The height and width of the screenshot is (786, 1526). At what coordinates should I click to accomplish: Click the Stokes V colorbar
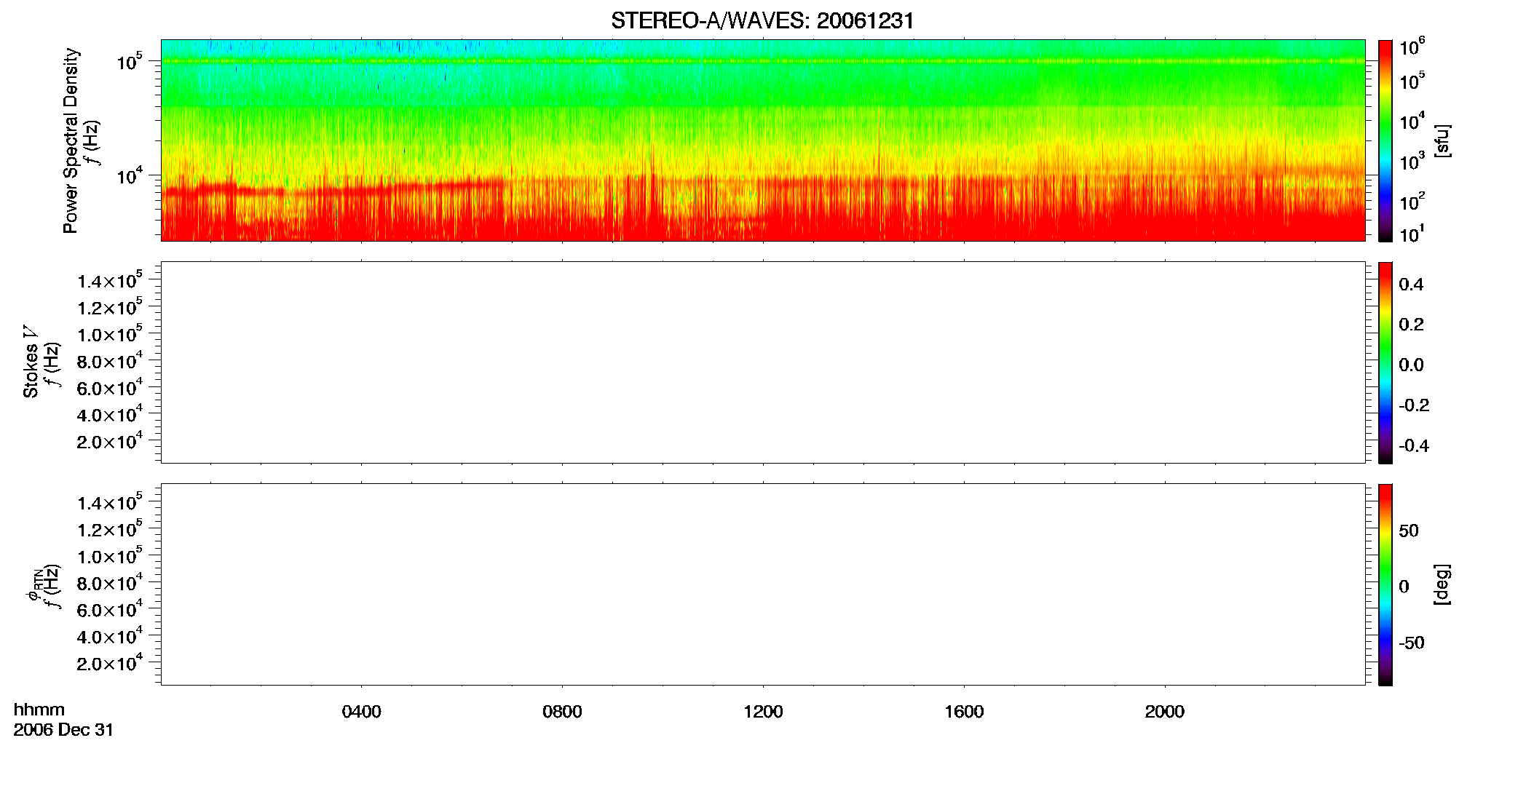pyautogui.click(x=1385, y=362)
